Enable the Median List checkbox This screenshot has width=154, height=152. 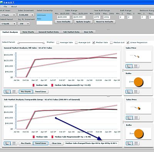tap(111, 42)
